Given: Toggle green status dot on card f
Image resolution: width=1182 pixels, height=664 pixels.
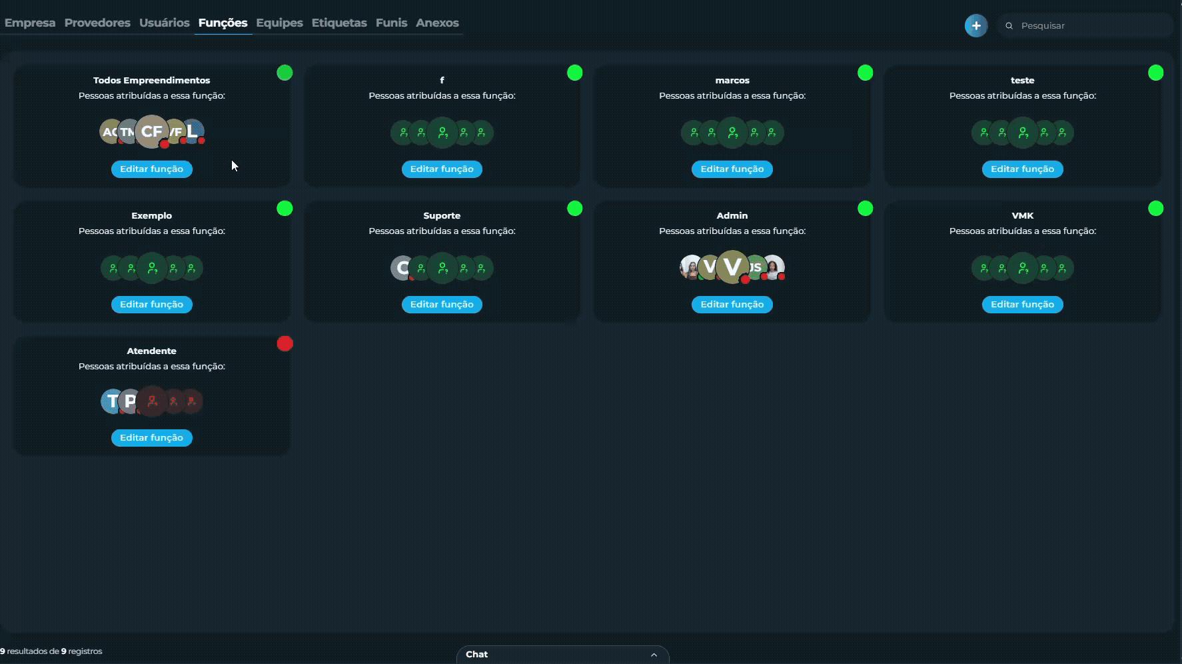Looking at the screenshot, I should [x=575, y=73].
